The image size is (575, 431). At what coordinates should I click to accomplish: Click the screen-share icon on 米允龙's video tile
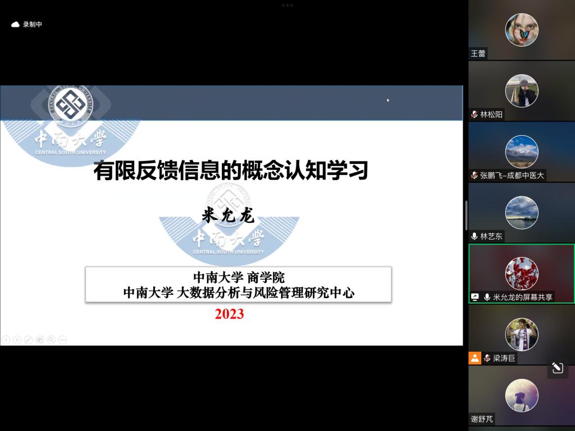(474, 296)
